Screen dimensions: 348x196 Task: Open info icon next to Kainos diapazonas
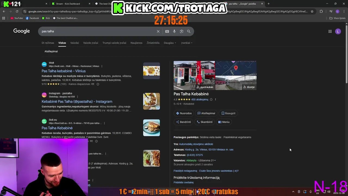[x=98, y=84]
